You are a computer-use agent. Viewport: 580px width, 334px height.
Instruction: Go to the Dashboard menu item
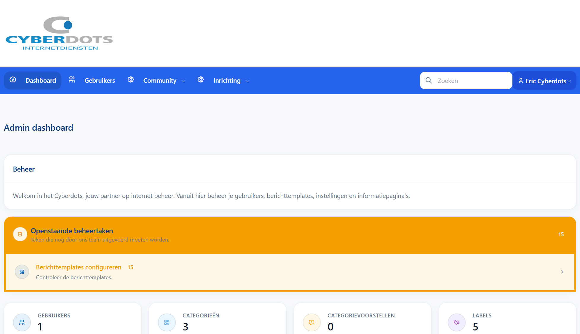[x=33, y=80]
